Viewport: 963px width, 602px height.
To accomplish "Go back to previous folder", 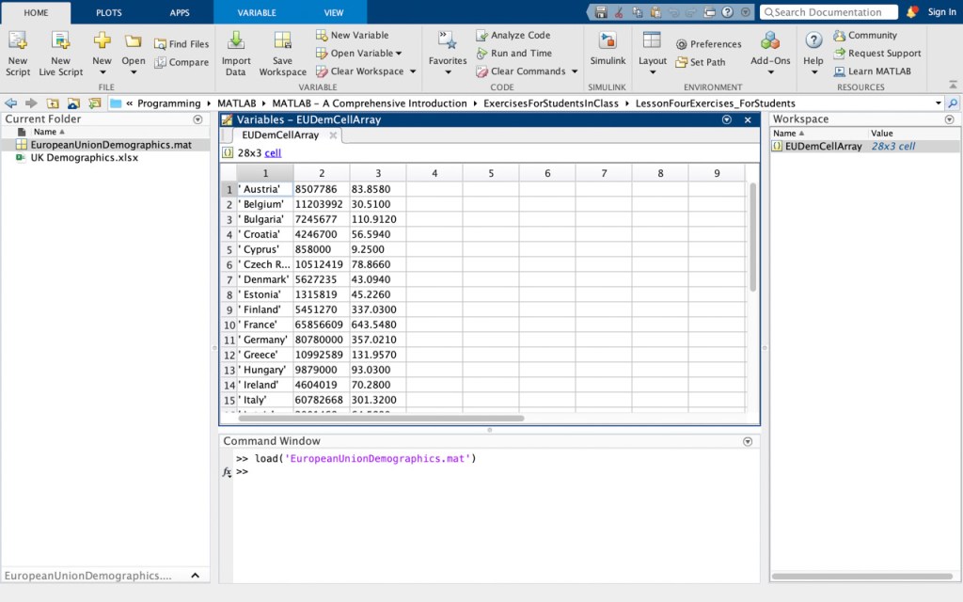I will point(11,103).
